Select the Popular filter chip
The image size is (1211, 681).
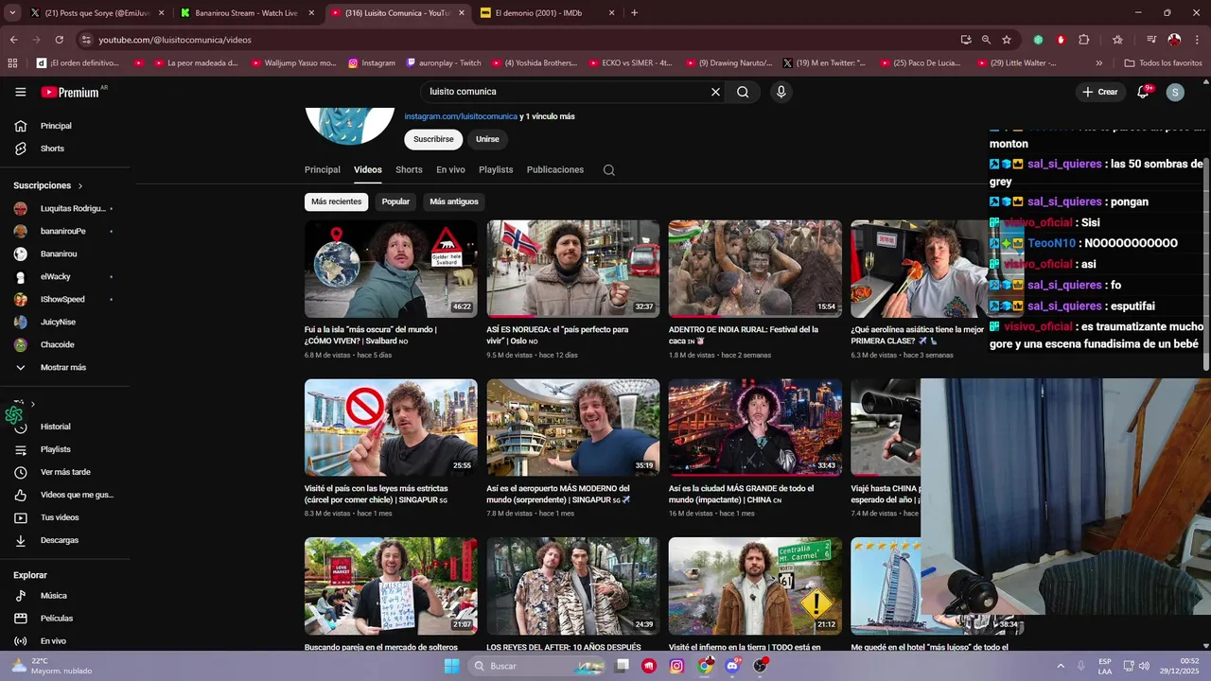[x=395, y=201]
